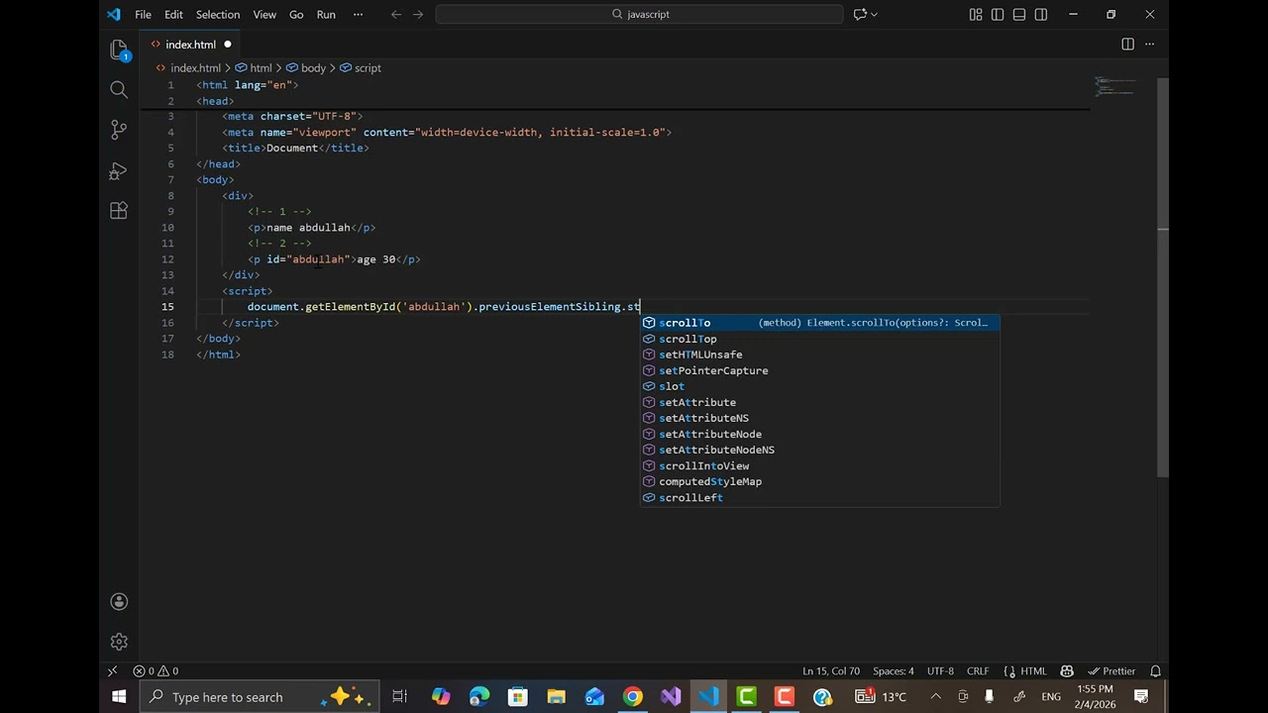Open the View menu

point(264,14)
